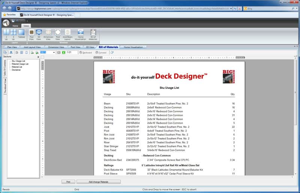Click the copy icon in report toolbar
The width and height of the screenshot is (300, 193).
pos(5,52)
